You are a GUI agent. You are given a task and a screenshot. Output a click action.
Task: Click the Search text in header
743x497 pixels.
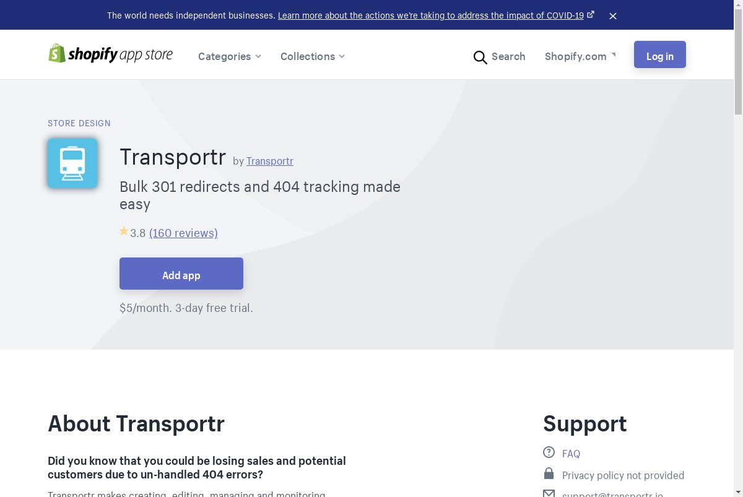508,56
